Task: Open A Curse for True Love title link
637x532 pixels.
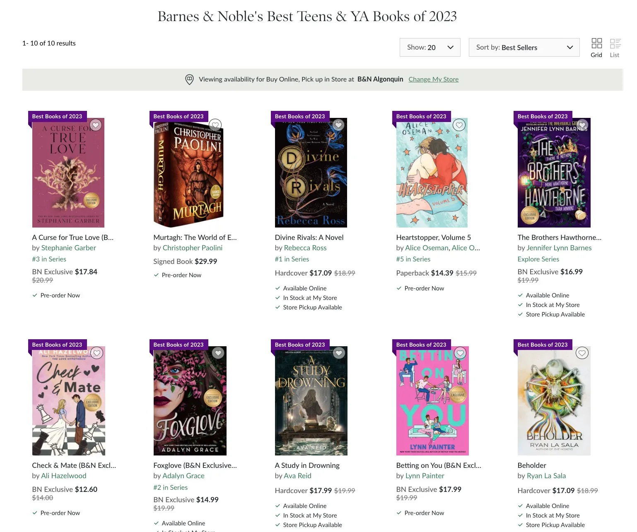Action: (x=73, y=237)
